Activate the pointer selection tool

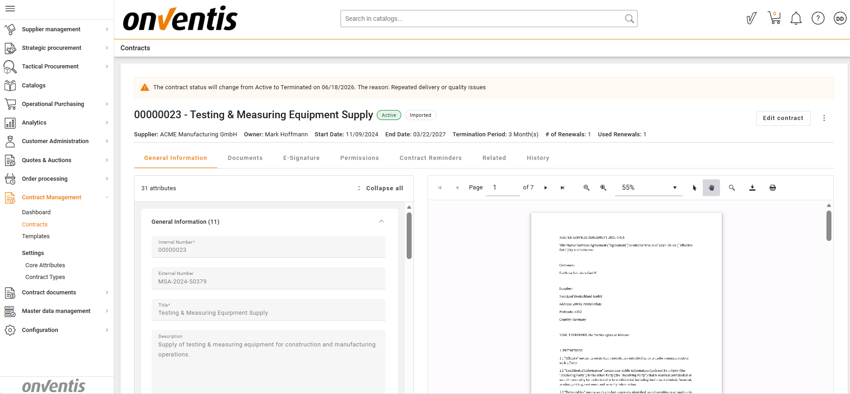click(x=694, y=188)
